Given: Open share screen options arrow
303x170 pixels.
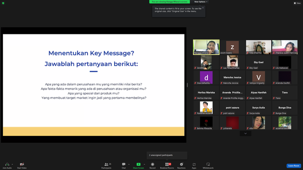Looking at the screenshot, I should tap(144, 164).
